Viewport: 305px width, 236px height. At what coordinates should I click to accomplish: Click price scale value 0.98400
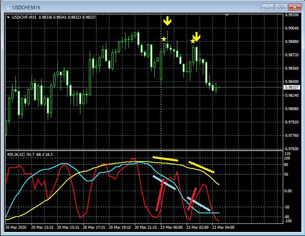tap(292, 82)
